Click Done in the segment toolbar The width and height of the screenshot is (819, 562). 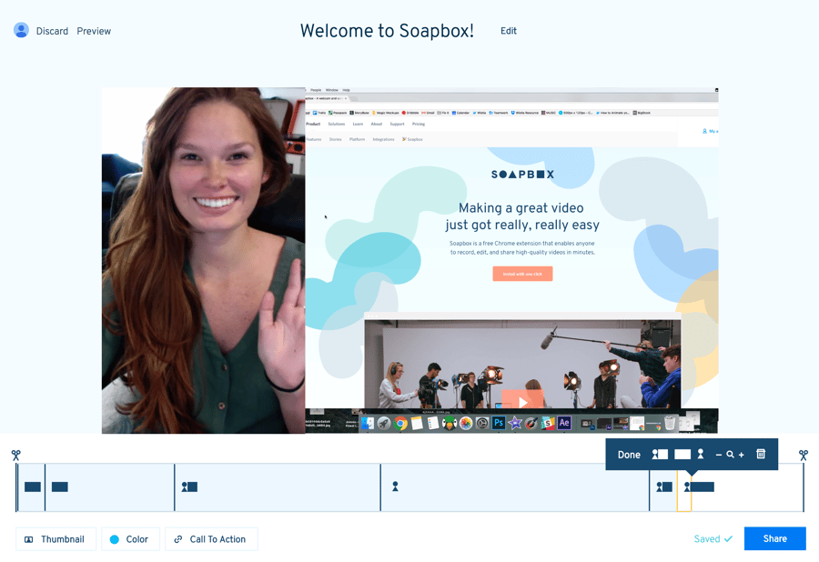(629, 455)
